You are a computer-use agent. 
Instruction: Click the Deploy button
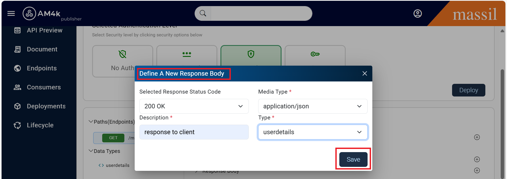point(468,90)
